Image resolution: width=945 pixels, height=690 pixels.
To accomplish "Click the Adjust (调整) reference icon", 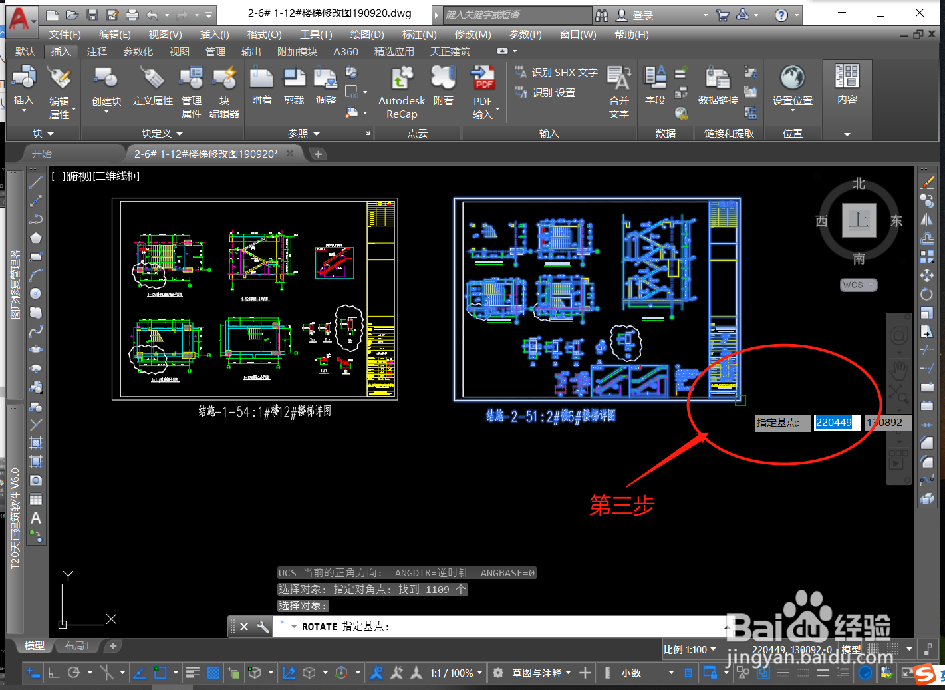I will click(326, 78).
